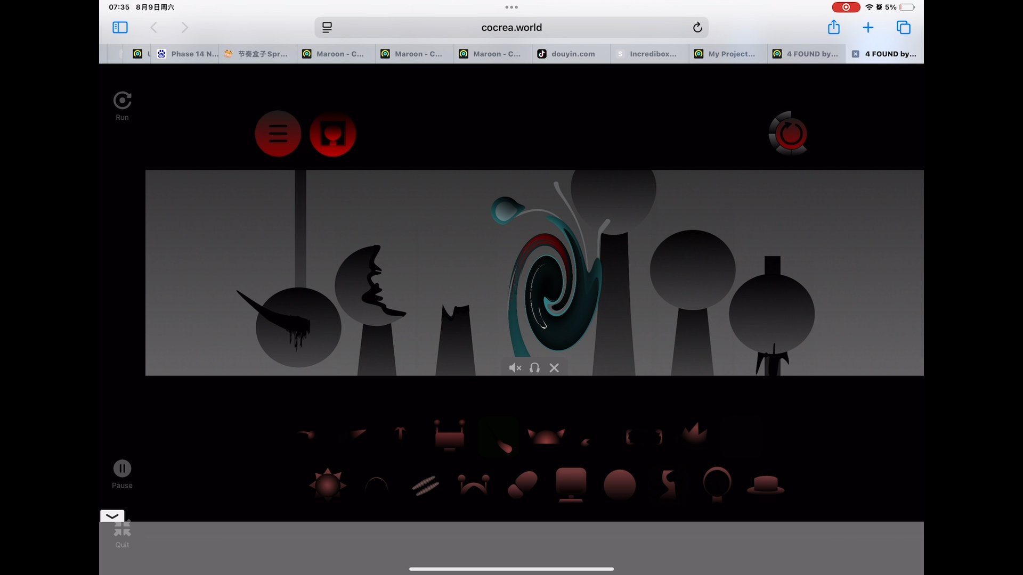Switch to the 节奏盒子Spr... tab
Viewport: 1023px width, 575px height.
[258, 54]
